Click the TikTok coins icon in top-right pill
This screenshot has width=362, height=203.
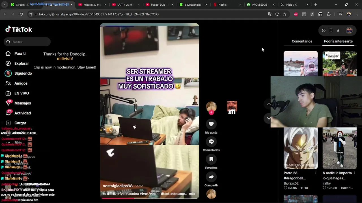point(324,30)
